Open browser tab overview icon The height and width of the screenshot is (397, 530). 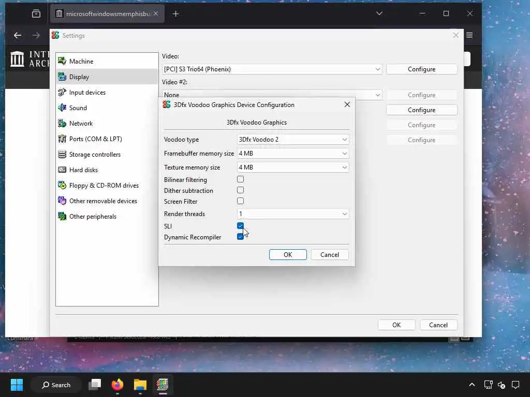pyautogui.click(x=36, y=14)
